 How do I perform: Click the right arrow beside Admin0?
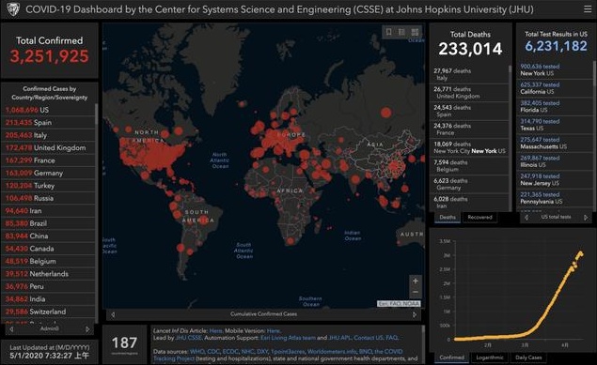click(x=87, y=329)
